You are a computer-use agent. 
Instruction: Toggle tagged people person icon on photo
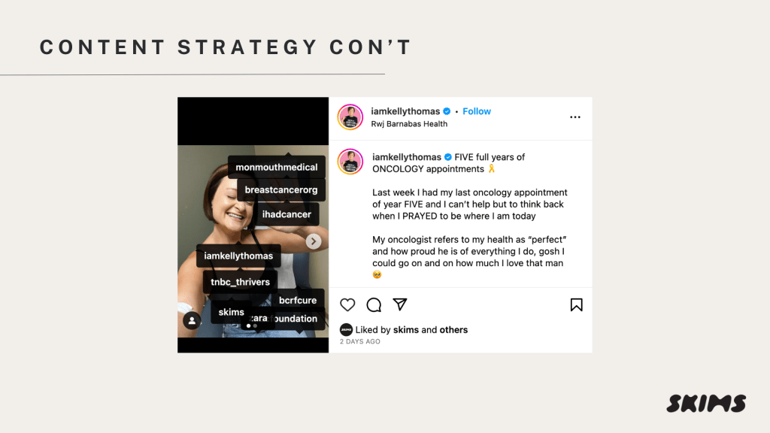pyautogui.click(x=192, y=320)
